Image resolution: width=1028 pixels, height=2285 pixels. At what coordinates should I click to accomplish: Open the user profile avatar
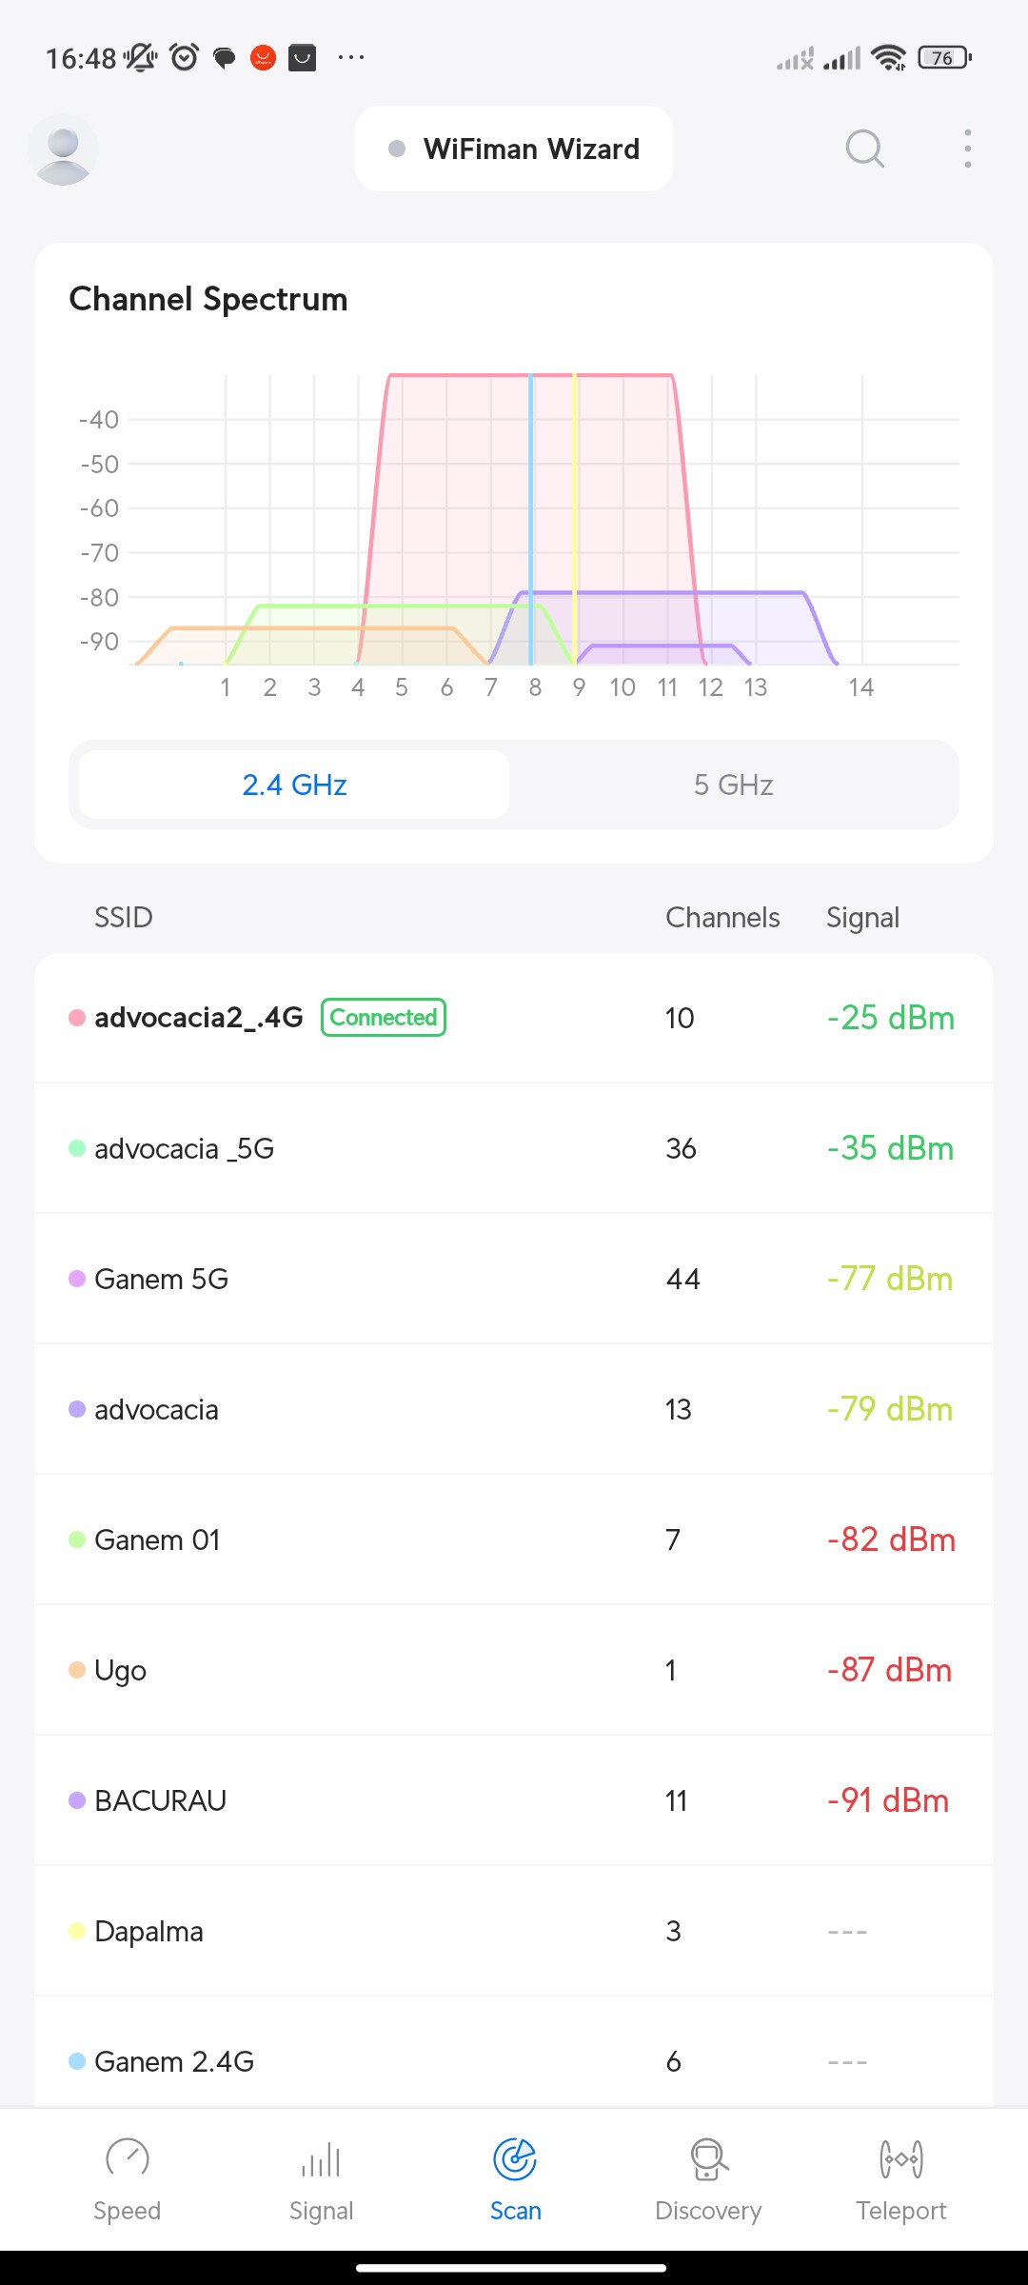[x=63, y=149]
